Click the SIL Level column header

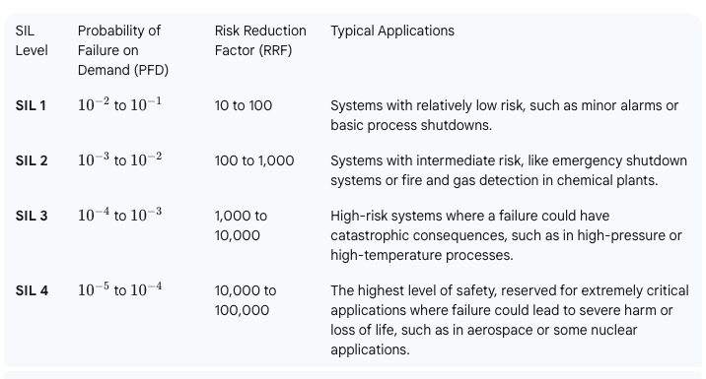32,40
